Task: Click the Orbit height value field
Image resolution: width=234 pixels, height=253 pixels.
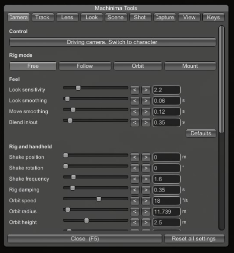Action: coord(167,223)
